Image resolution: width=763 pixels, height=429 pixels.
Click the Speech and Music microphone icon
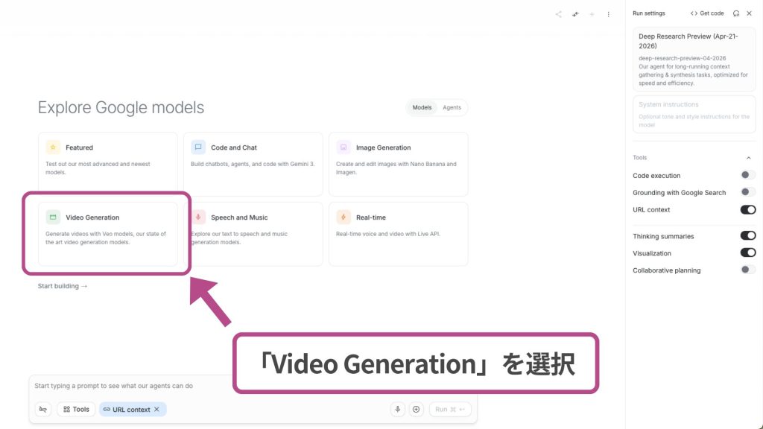click(x=198, y=217)
